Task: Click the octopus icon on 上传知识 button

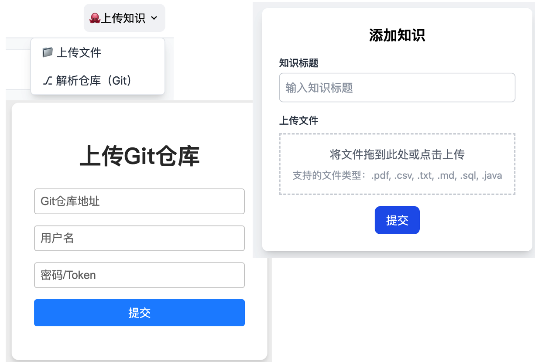Action: coord(95,18)
